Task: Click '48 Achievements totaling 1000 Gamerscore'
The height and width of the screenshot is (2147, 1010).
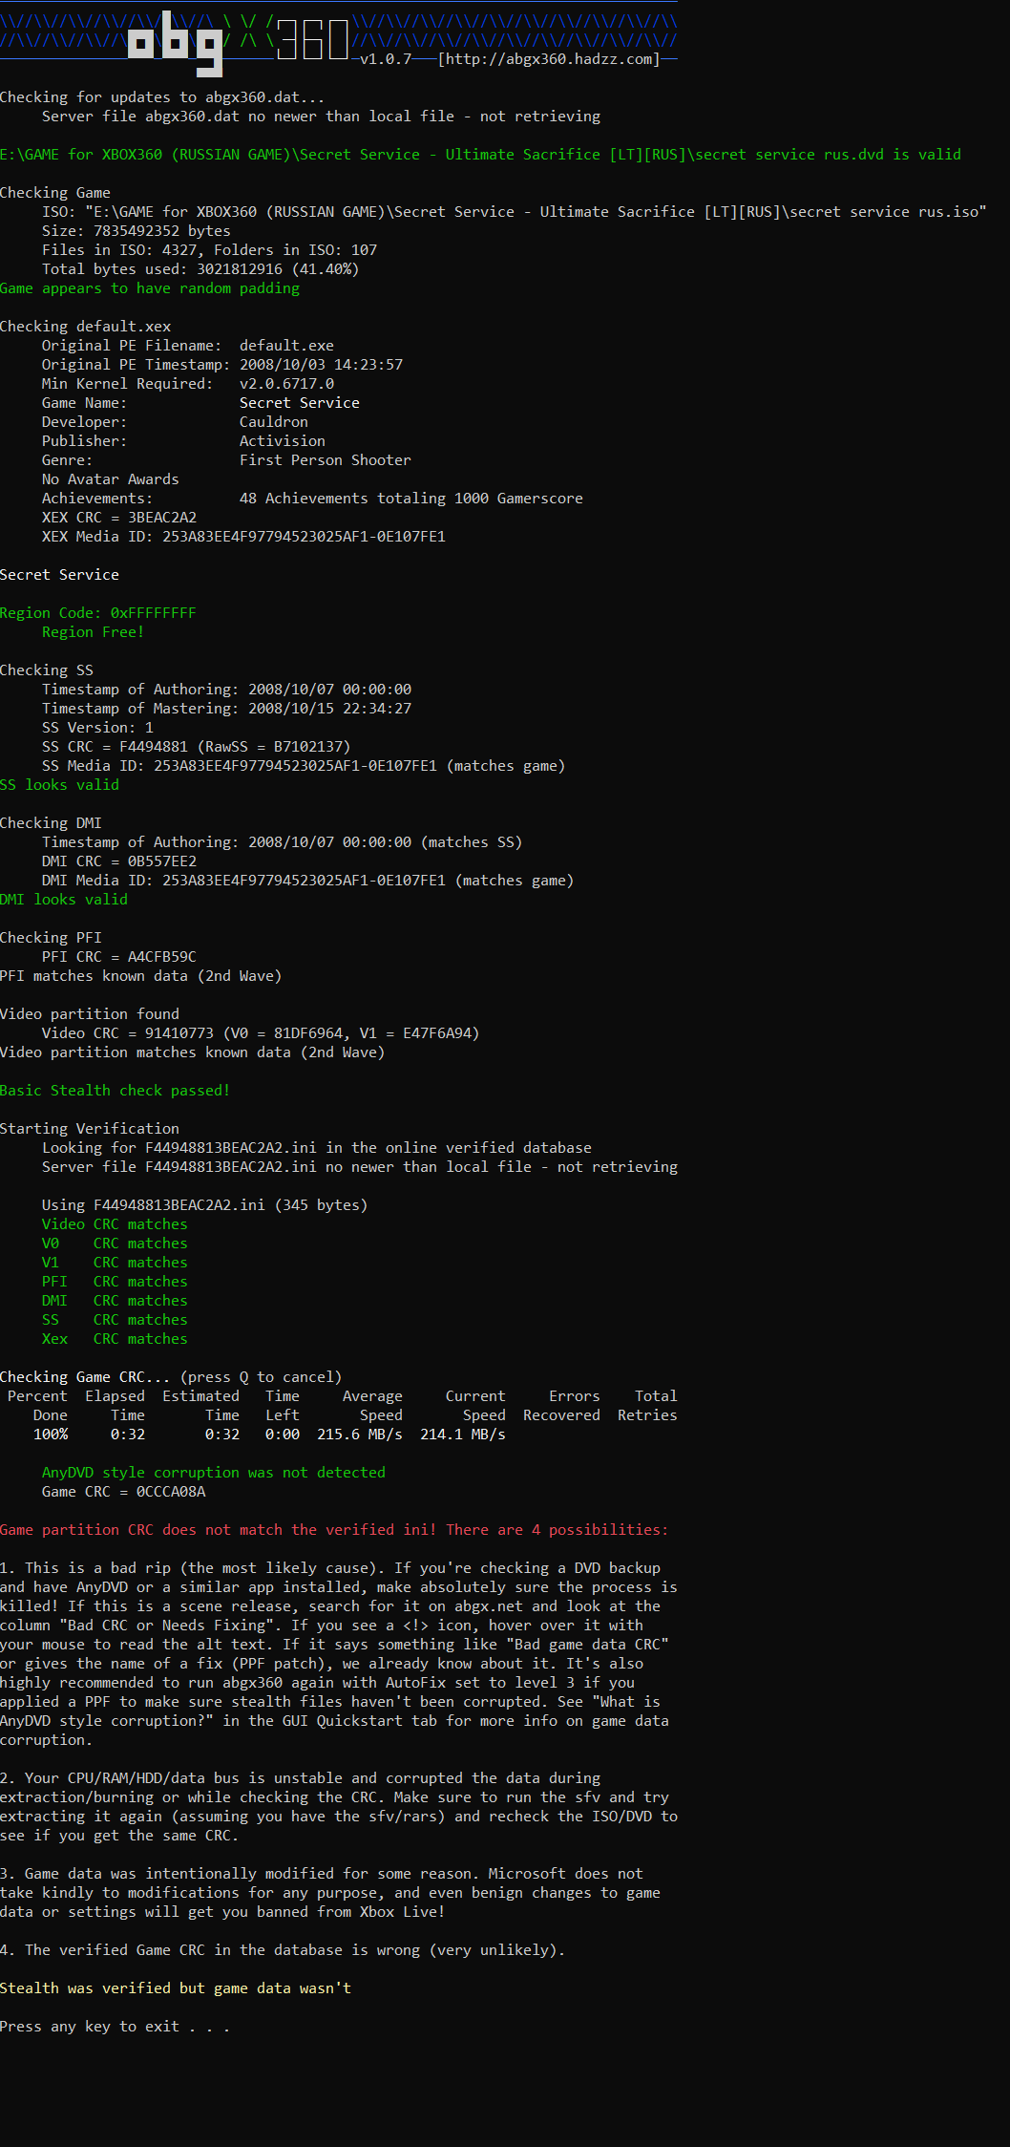Action: click(x=411, y=499)
